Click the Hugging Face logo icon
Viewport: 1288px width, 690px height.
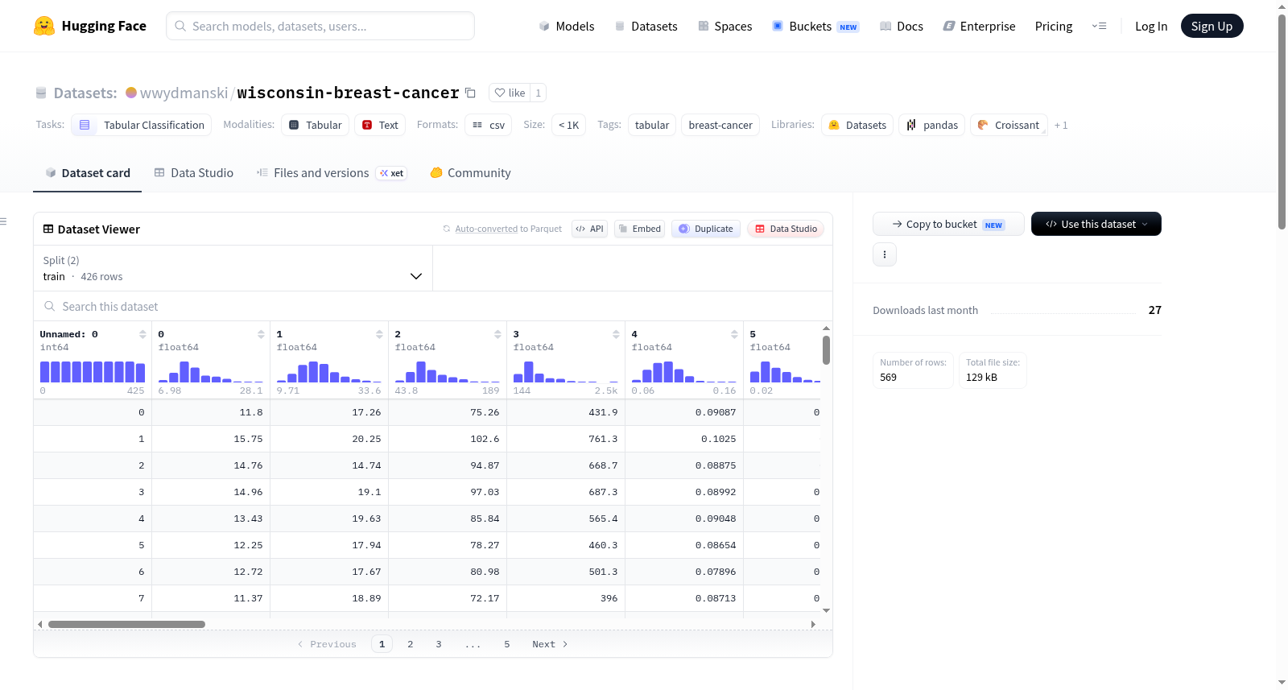pyautogui.click(x=44, y=26)
